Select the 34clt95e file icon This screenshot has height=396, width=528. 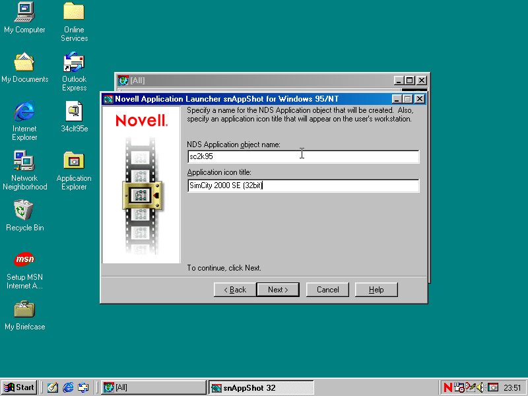pos(74,111)
